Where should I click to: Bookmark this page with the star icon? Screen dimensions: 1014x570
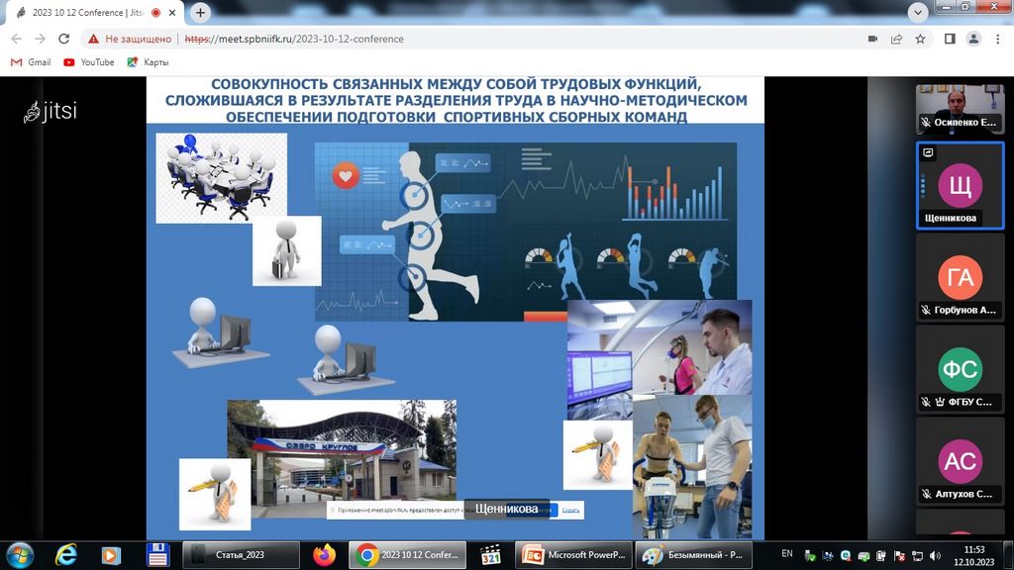(x=920, y=39)
